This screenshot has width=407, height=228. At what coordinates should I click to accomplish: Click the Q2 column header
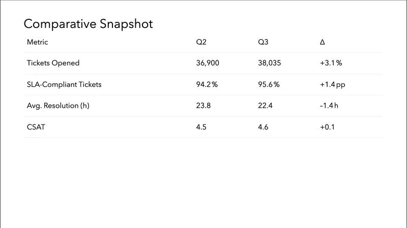(201, 42)
